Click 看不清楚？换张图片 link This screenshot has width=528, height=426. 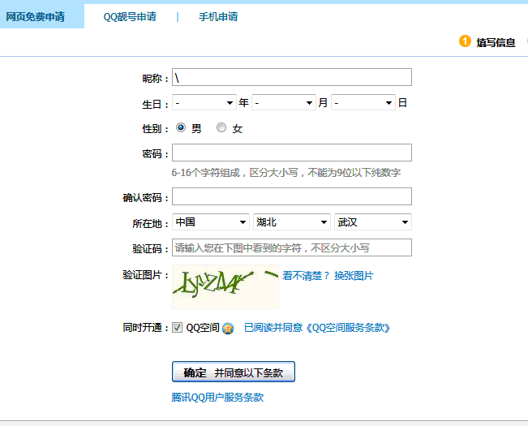coord(328,276)
